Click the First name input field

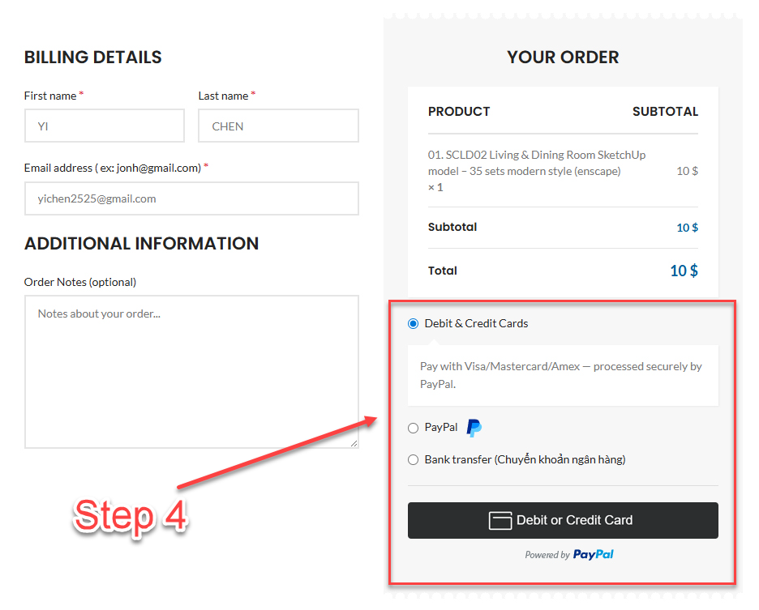pos(105,126)
